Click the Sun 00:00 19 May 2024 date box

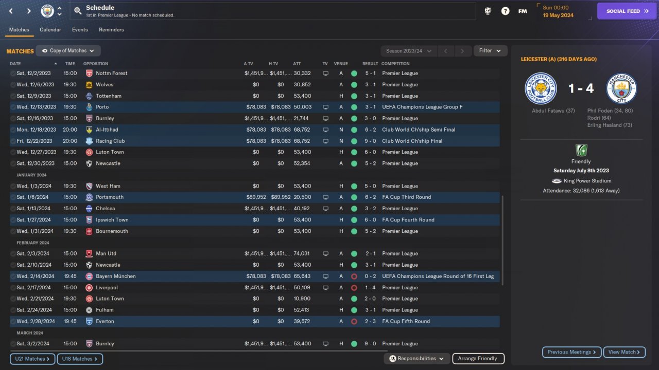(x=564, y=11)
